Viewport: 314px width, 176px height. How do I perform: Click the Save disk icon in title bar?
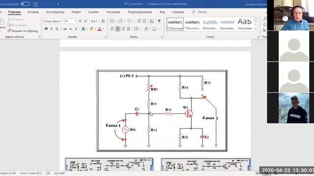pyautogui.click(x=35, y=4)
